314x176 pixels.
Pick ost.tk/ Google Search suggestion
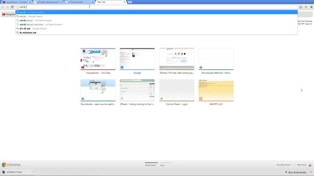pos(157,16)
